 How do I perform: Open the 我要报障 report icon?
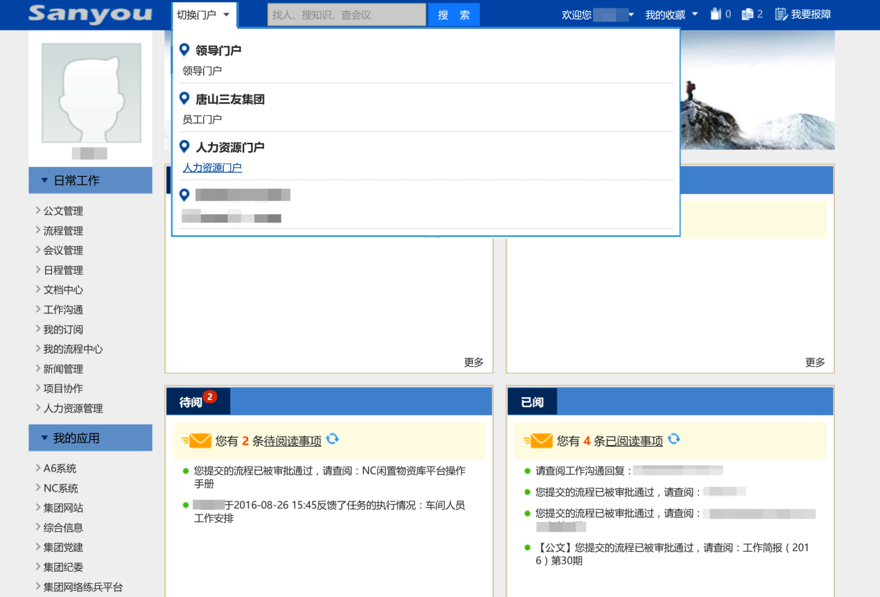782,14
